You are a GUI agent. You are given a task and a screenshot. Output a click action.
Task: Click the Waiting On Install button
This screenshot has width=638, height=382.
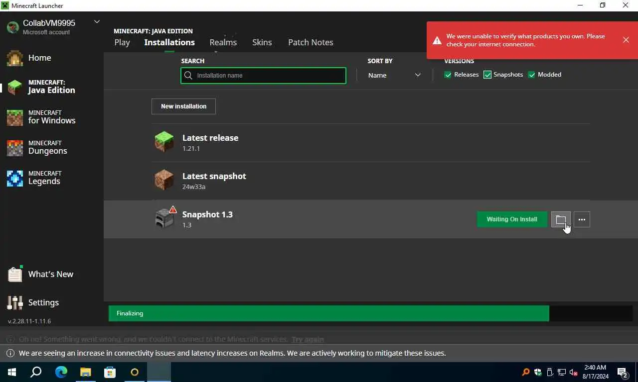click(512, 219)
